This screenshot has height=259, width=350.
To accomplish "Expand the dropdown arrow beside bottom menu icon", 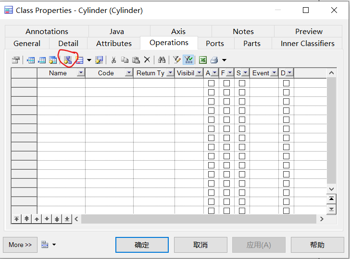I will tap(54, 245).
